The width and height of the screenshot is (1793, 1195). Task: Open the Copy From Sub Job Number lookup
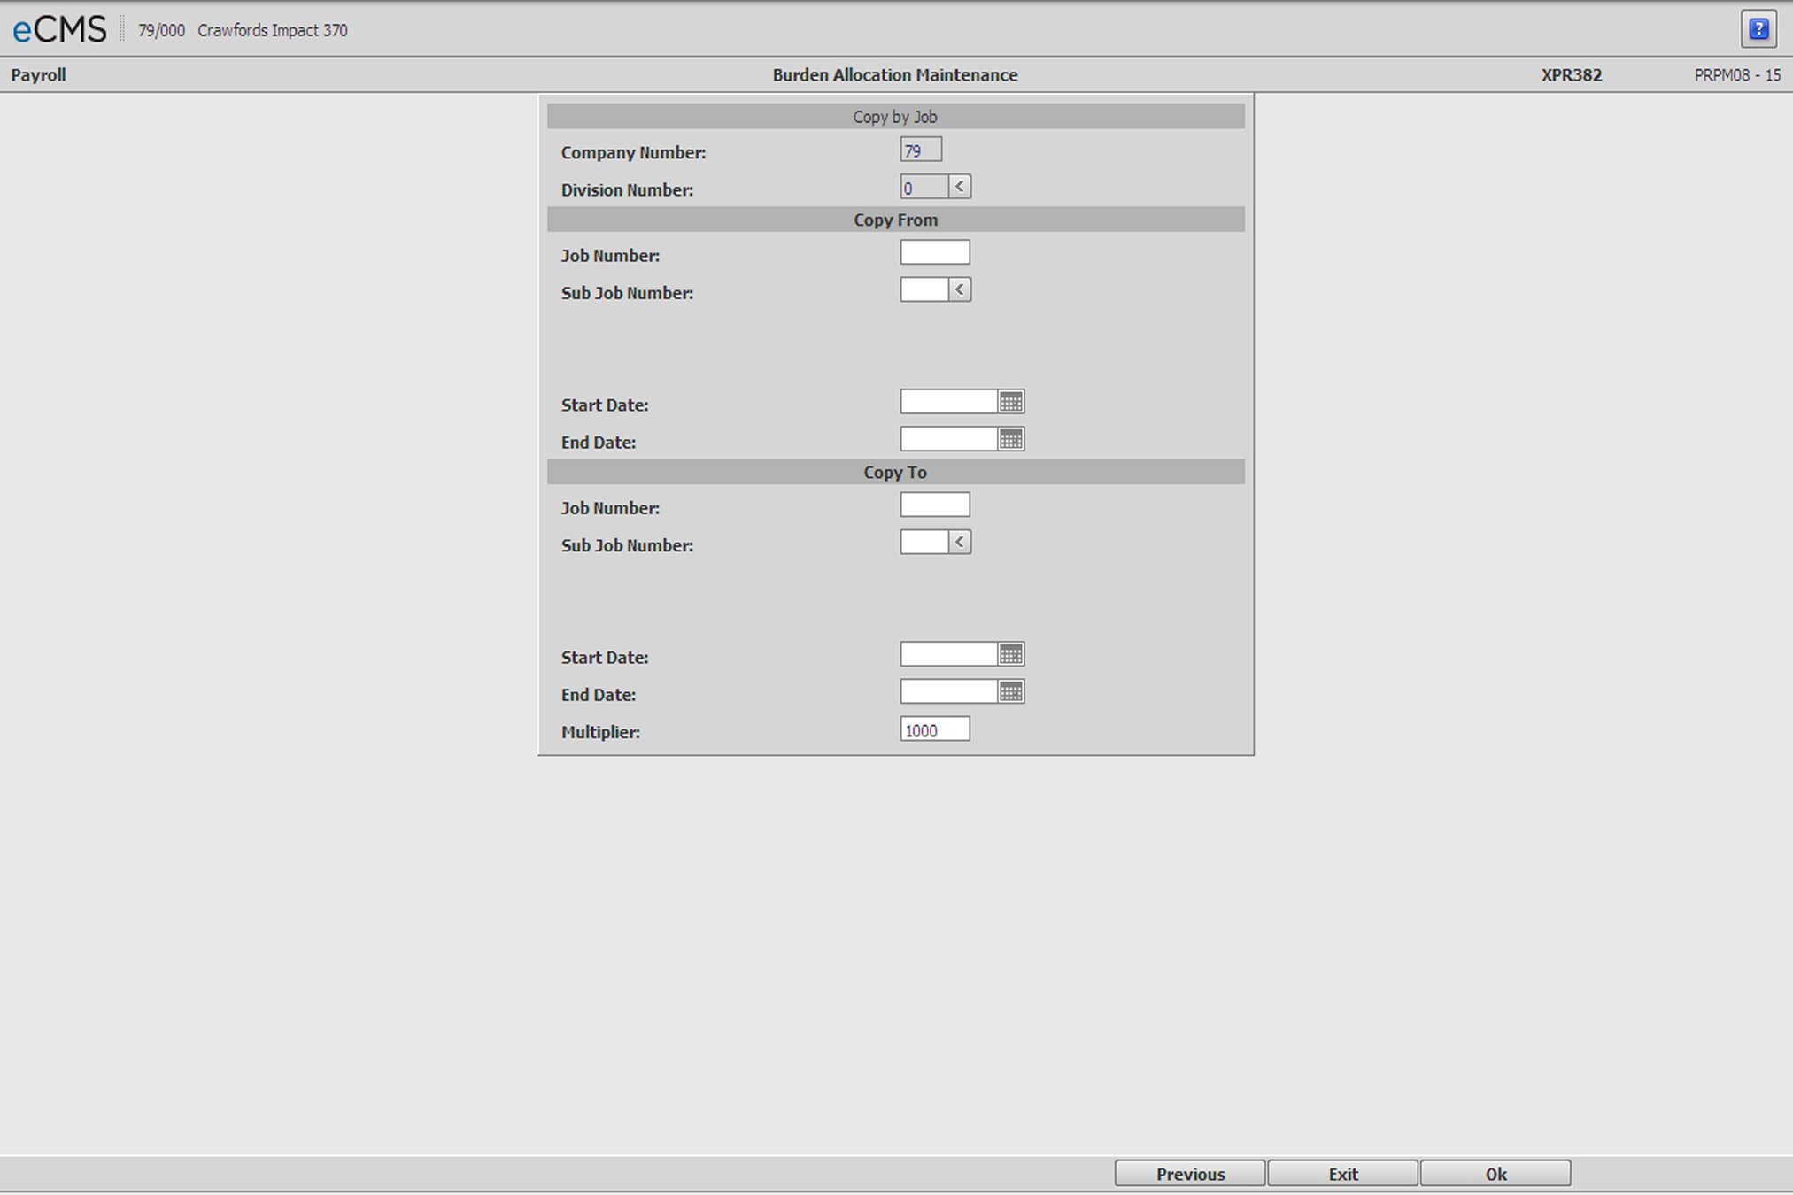(x=962, y=289)
